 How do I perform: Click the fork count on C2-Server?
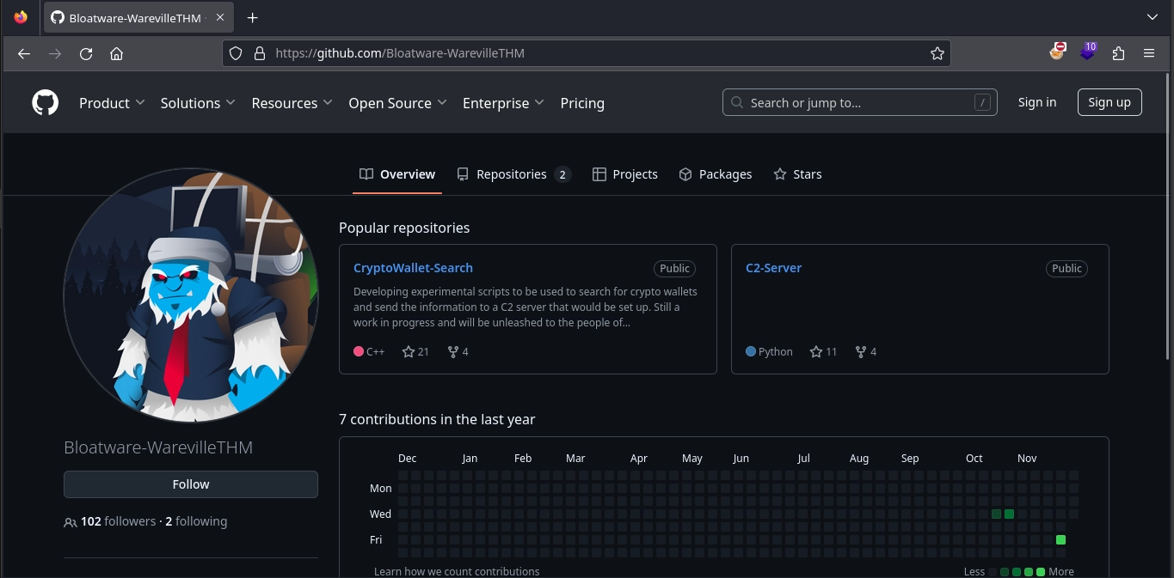tap(866, 351)
